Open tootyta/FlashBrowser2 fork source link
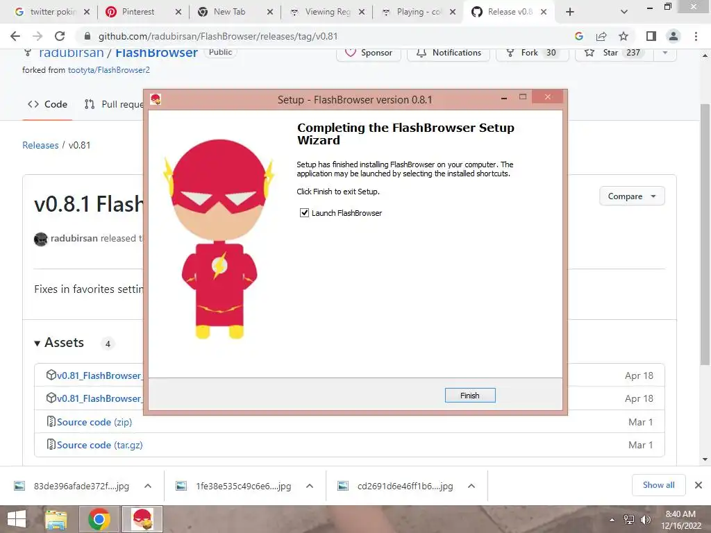 [109, 70]
